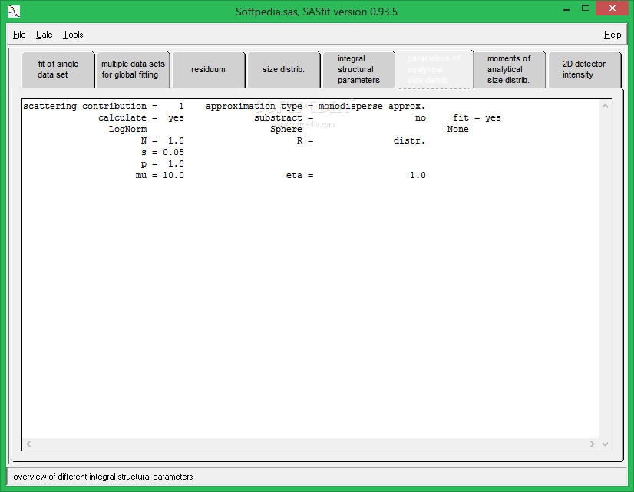This screenshot has height=492, width=634.
Task: Open the Calc menu
Action: pos(44,35)
